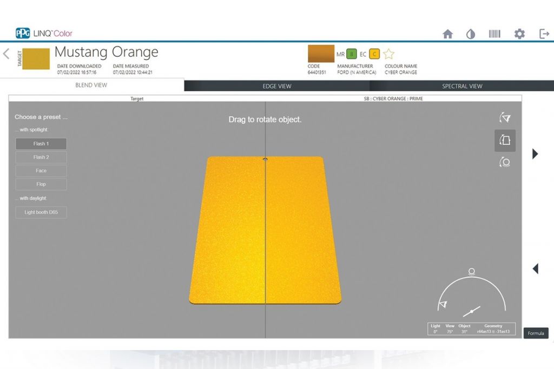
Task: Click the Target column header
Action: point(137,99)
